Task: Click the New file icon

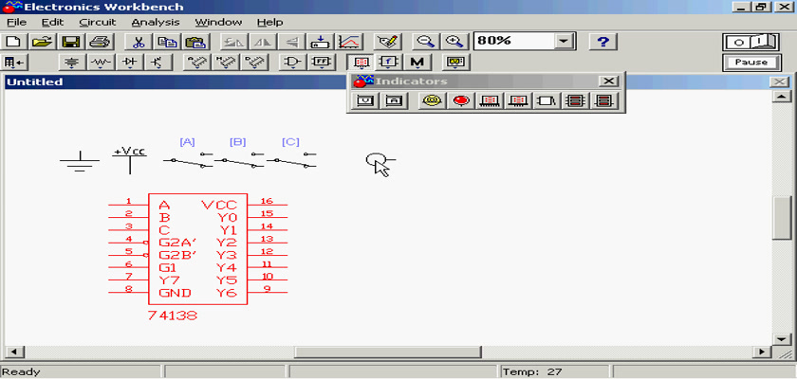Action: click(13, 42)
